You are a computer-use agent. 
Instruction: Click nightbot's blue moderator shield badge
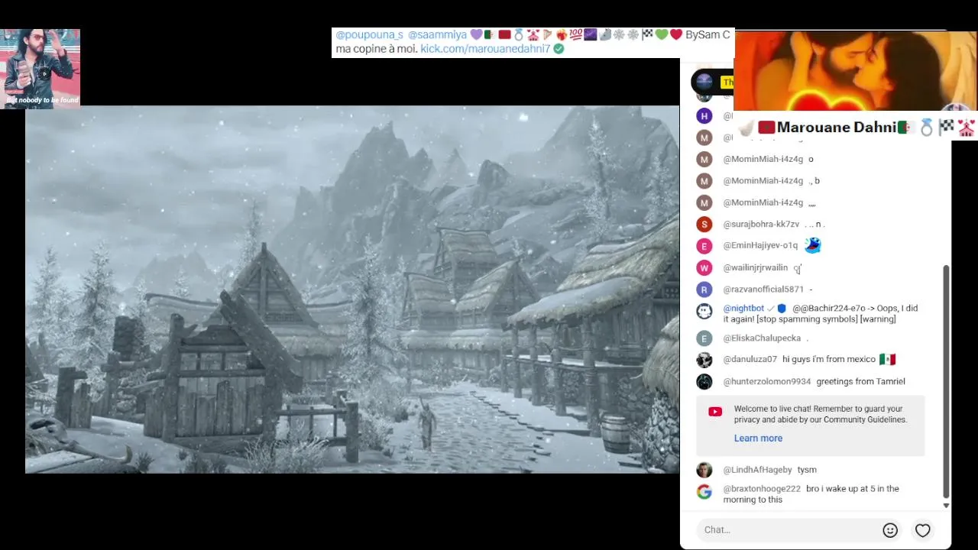[782, 309]
